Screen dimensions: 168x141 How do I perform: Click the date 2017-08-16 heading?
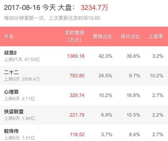pyautogui.click(x=22, y=8)
